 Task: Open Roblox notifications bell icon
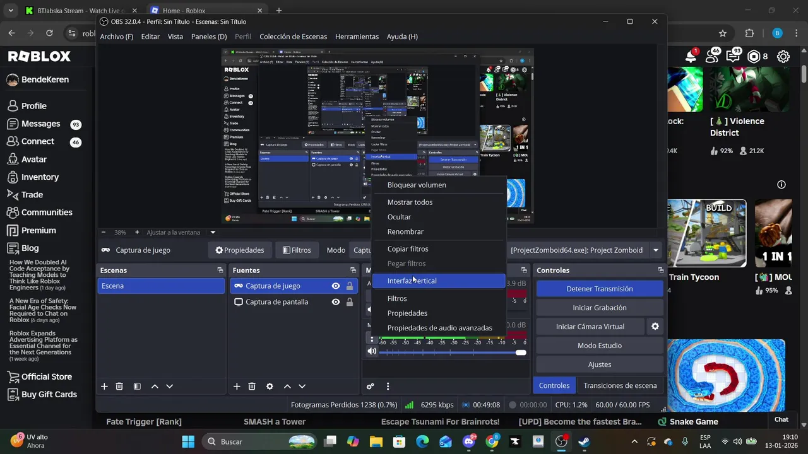pyautogui.click(x=691, y=56)
